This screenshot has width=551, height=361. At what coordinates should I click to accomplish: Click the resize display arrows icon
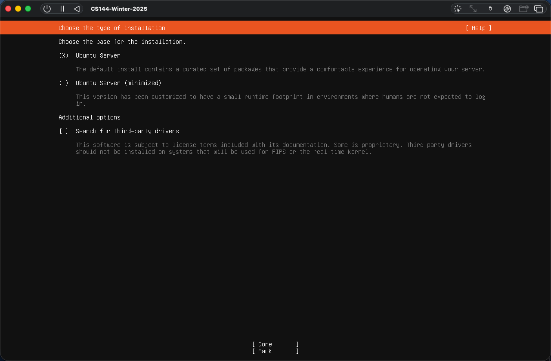tap(473, 9)
